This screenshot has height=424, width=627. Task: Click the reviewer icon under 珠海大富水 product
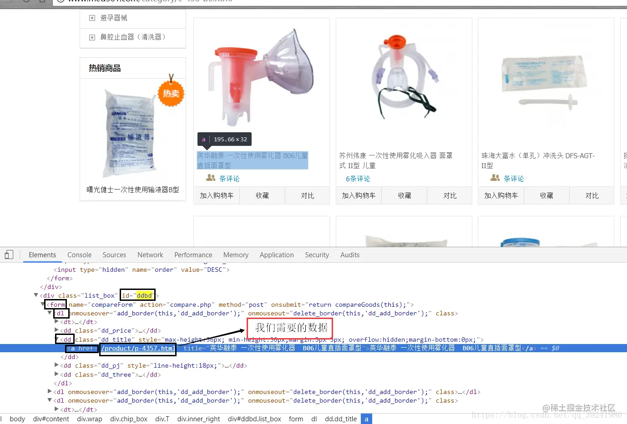[494, 178]
